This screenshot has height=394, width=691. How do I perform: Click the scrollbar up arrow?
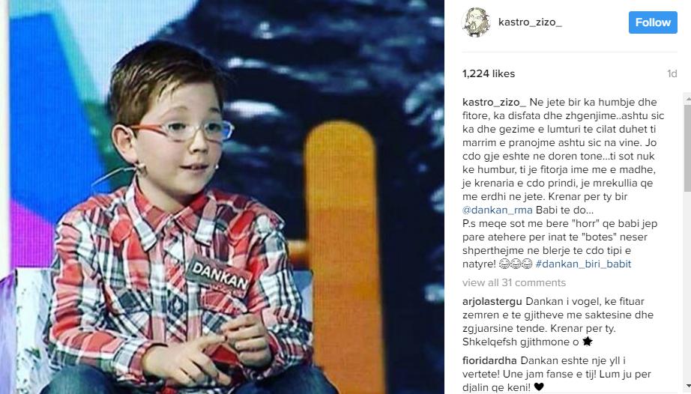click(x=687, y=99)
